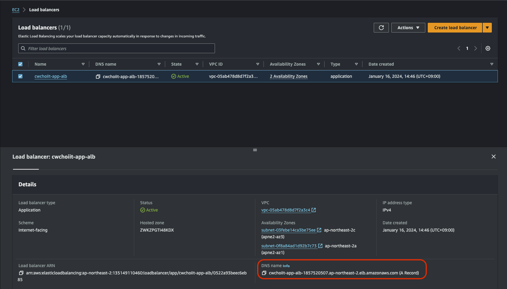The image size is (507, 289).
Task: Copy DNS name in Details panel
Action: pyautogui.click(x=264, y=273)
